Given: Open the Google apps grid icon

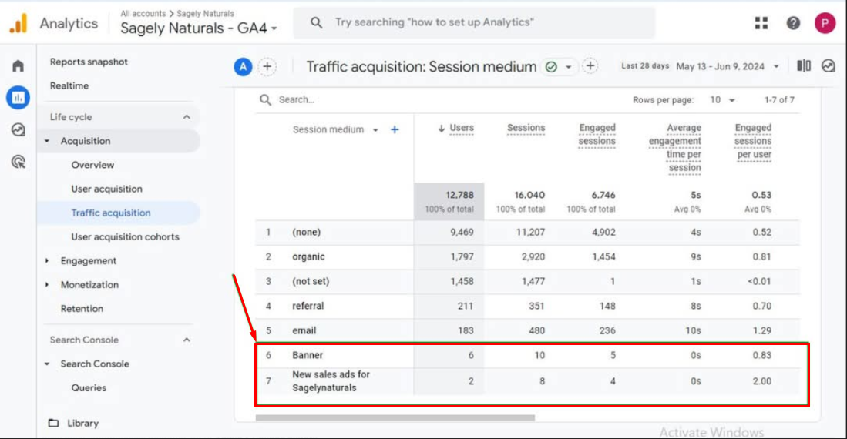Looking at the screenshot, I should point(761,22).
